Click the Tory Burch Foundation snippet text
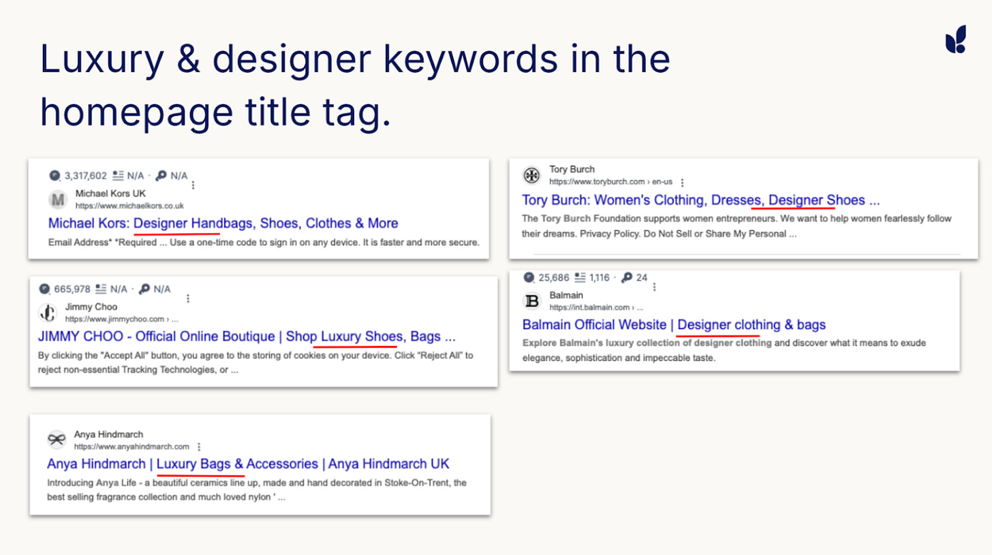 (737, 226)
